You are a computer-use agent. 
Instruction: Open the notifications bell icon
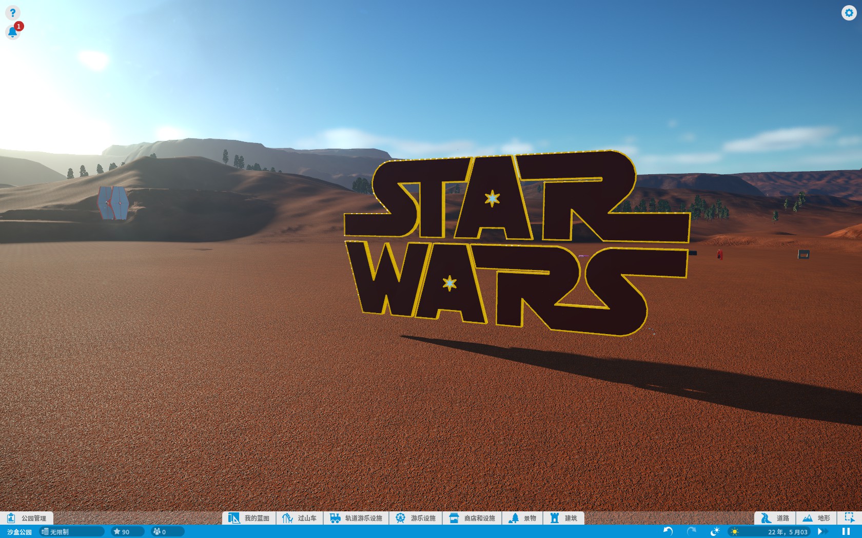12,32
